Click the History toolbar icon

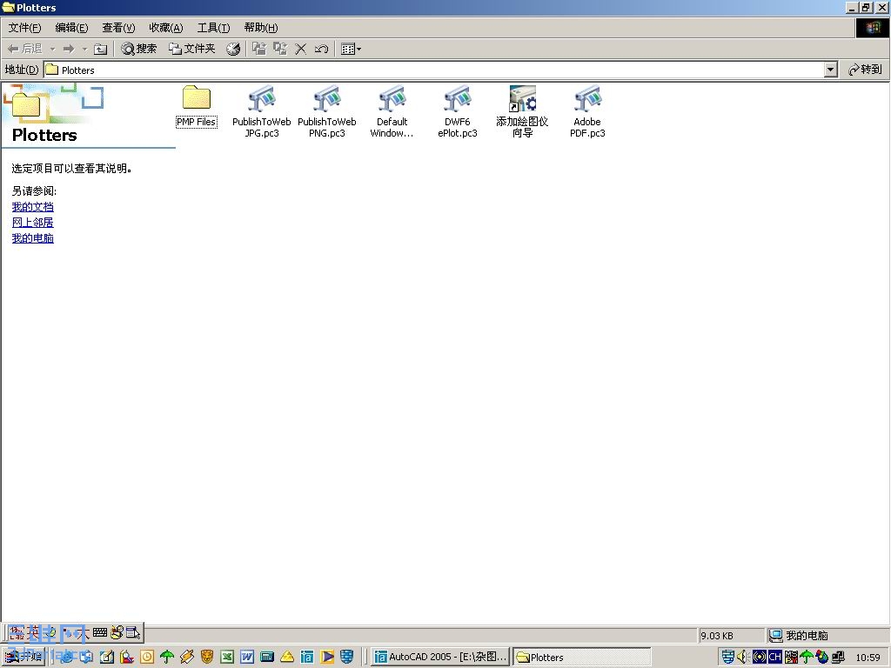point(233,50)
